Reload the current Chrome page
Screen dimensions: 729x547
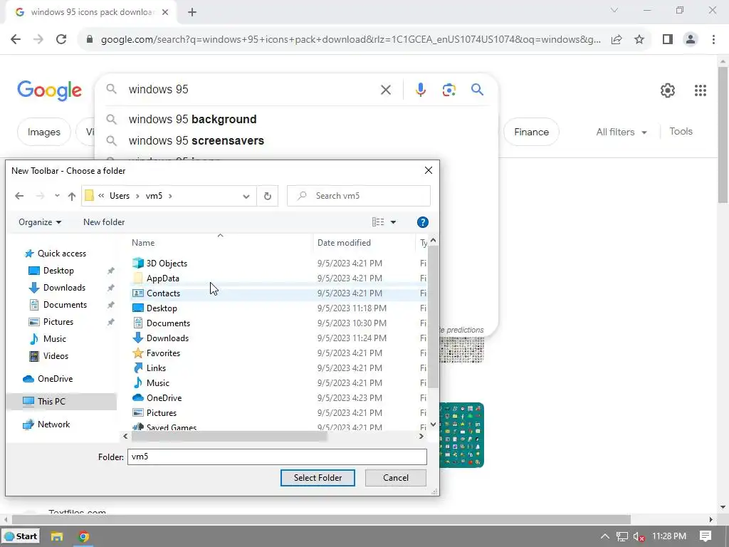click(x=61, y=39)
